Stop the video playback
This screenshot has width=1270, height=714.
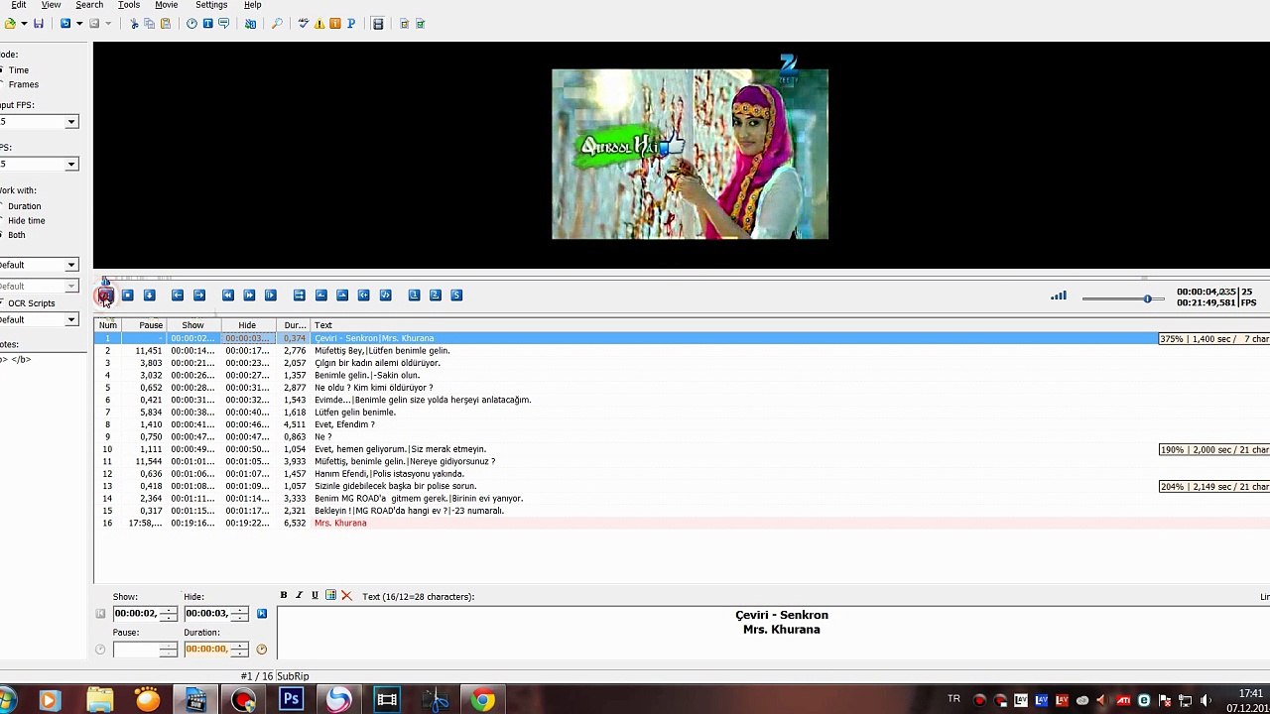point(127,296)
